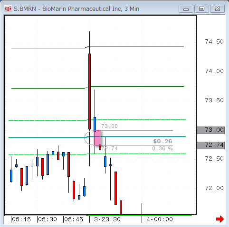The height and width of the screenshot is (227, 229).
Task: Click the tall red candlestick at 3-23:30
Action: 89,91
